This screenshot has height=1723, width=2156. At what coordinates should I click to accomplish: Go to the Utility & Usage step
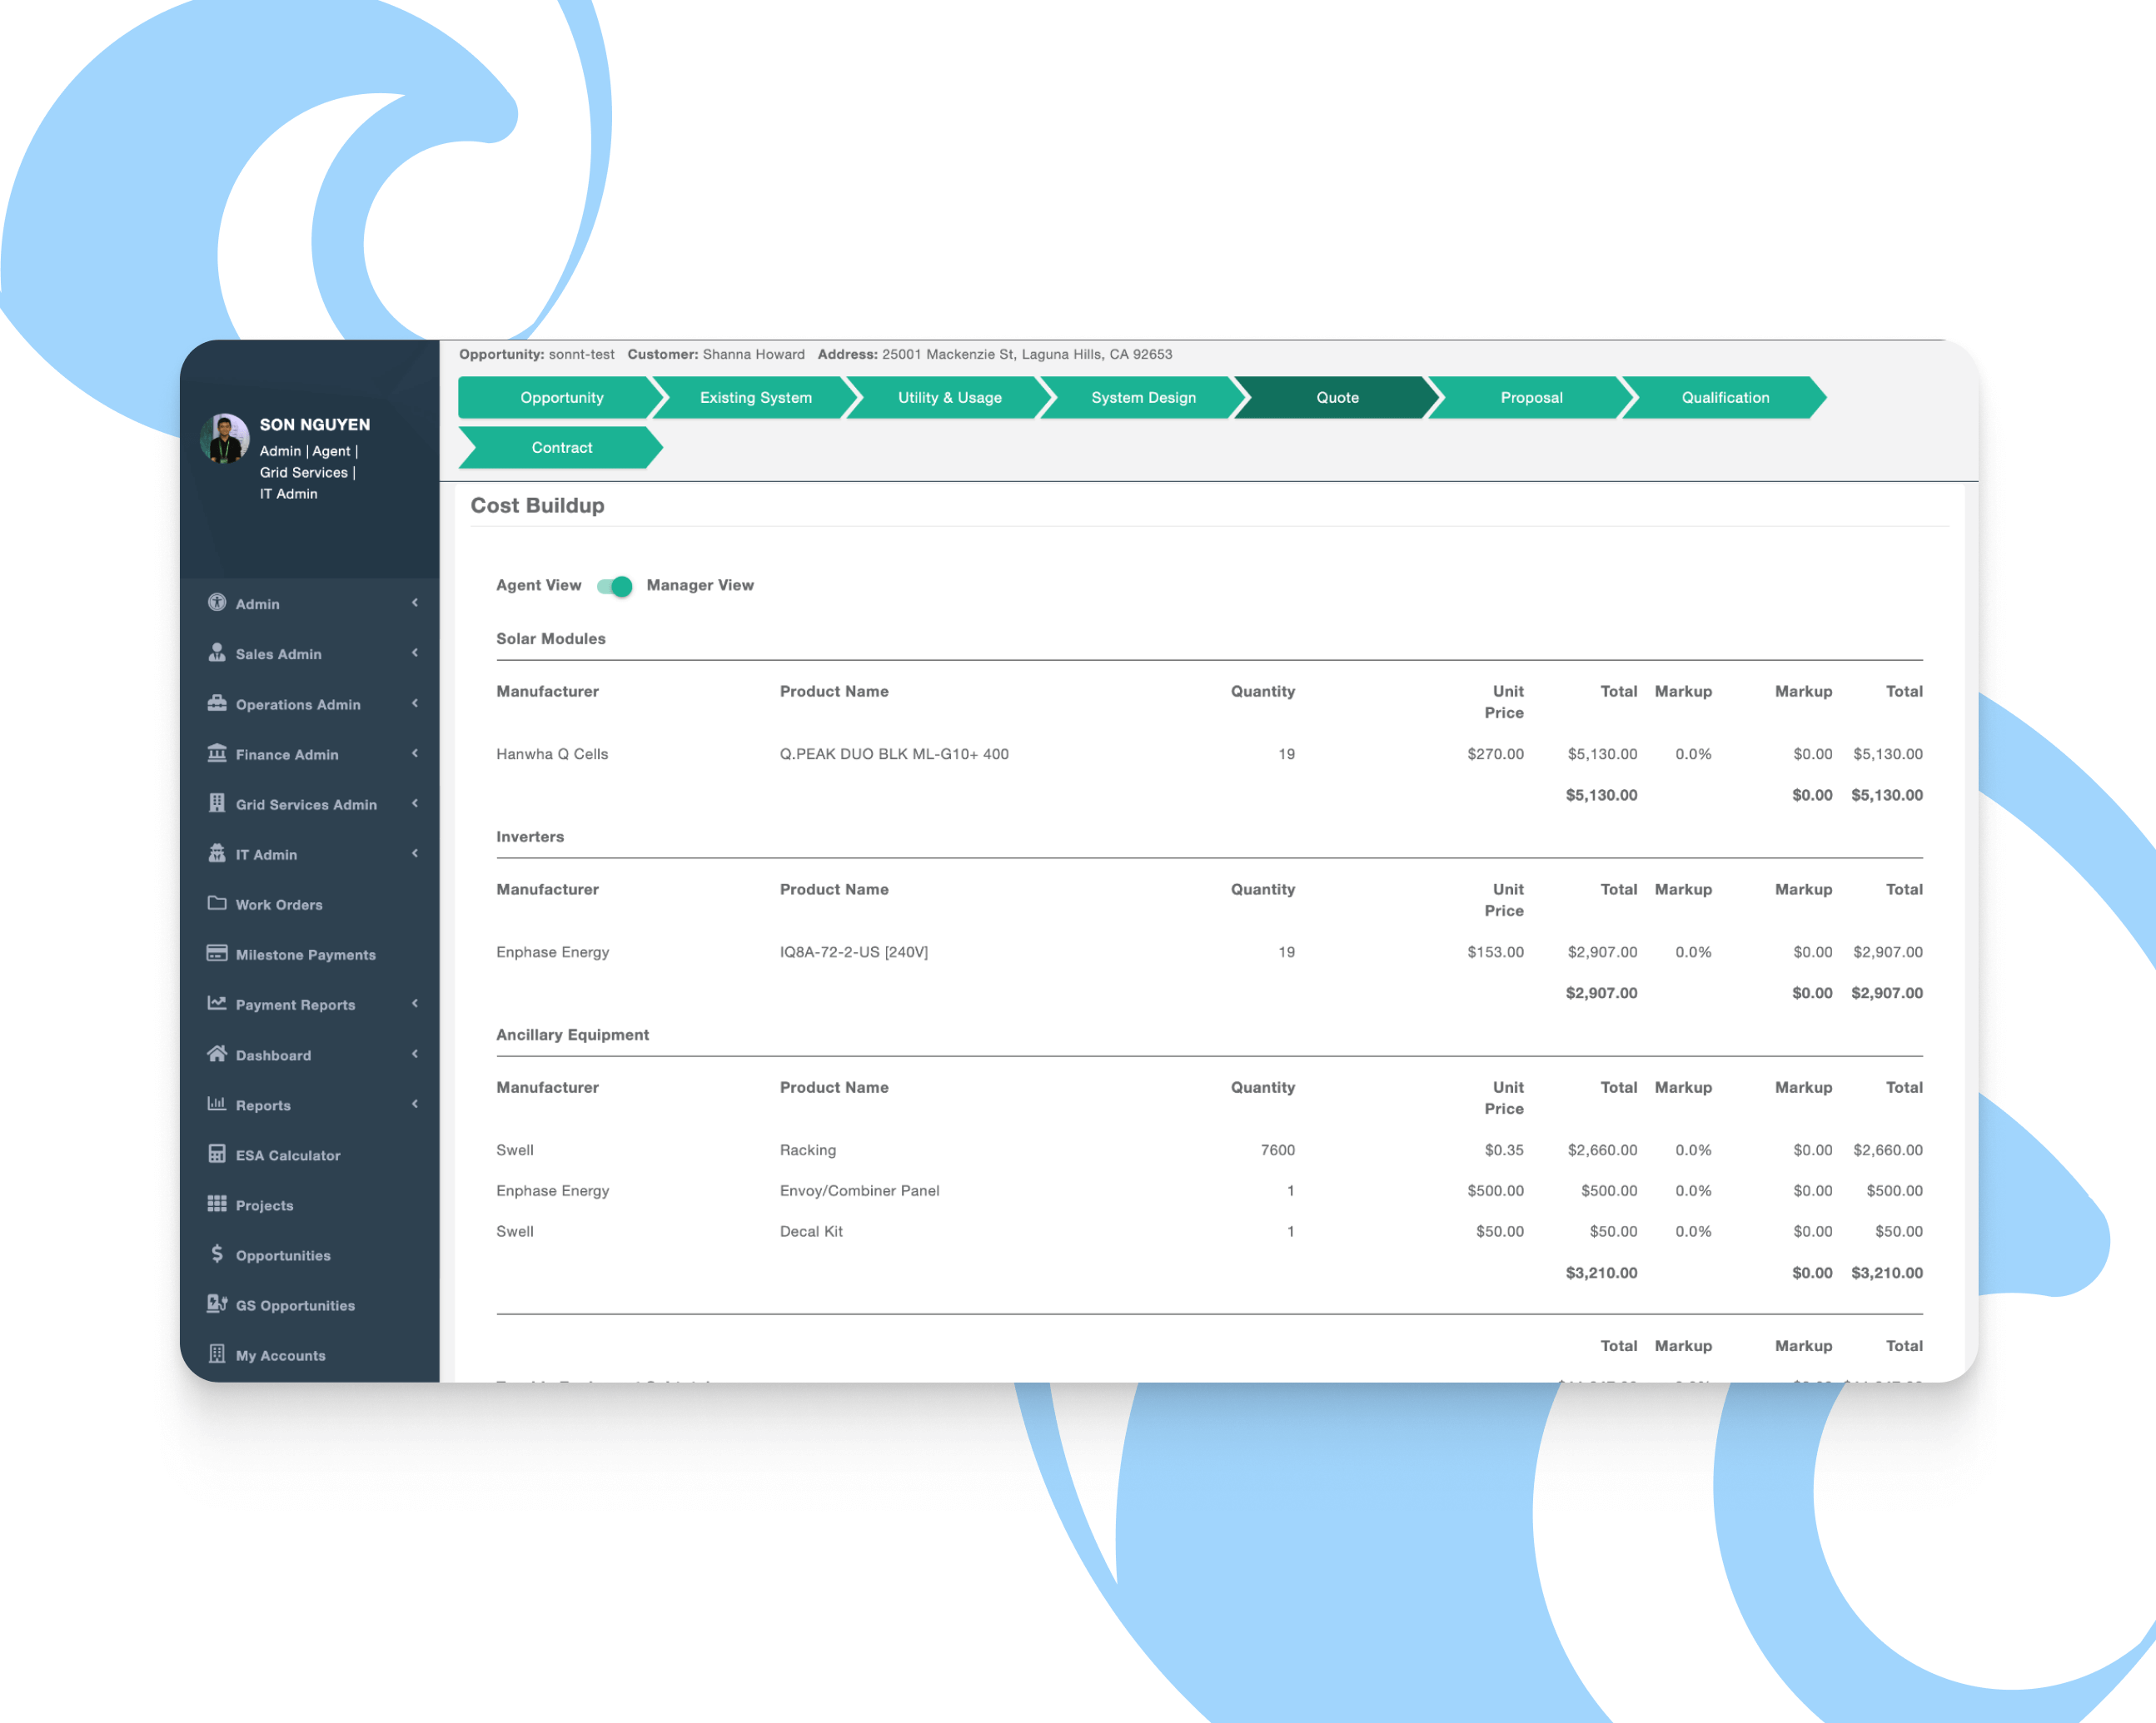(949, 398)
